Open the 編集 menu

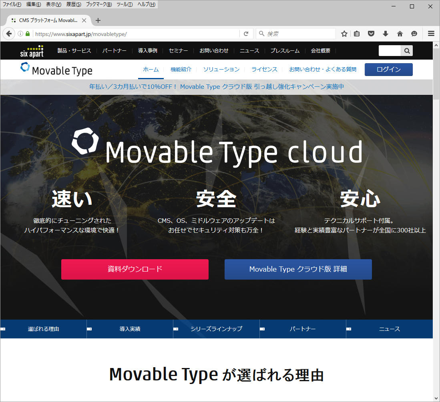[34, 4]
